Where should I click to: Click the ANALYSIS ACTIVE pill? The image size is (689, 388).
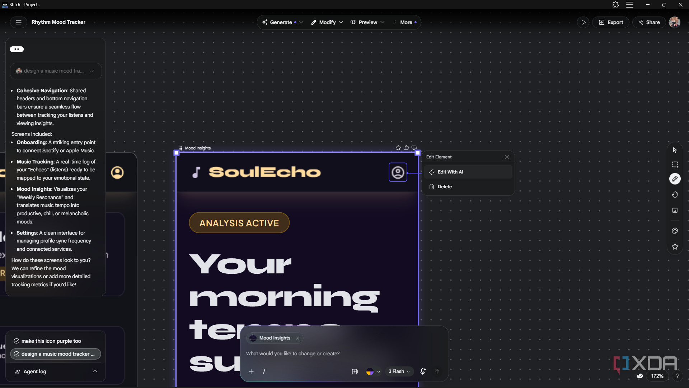coord(239,223)
